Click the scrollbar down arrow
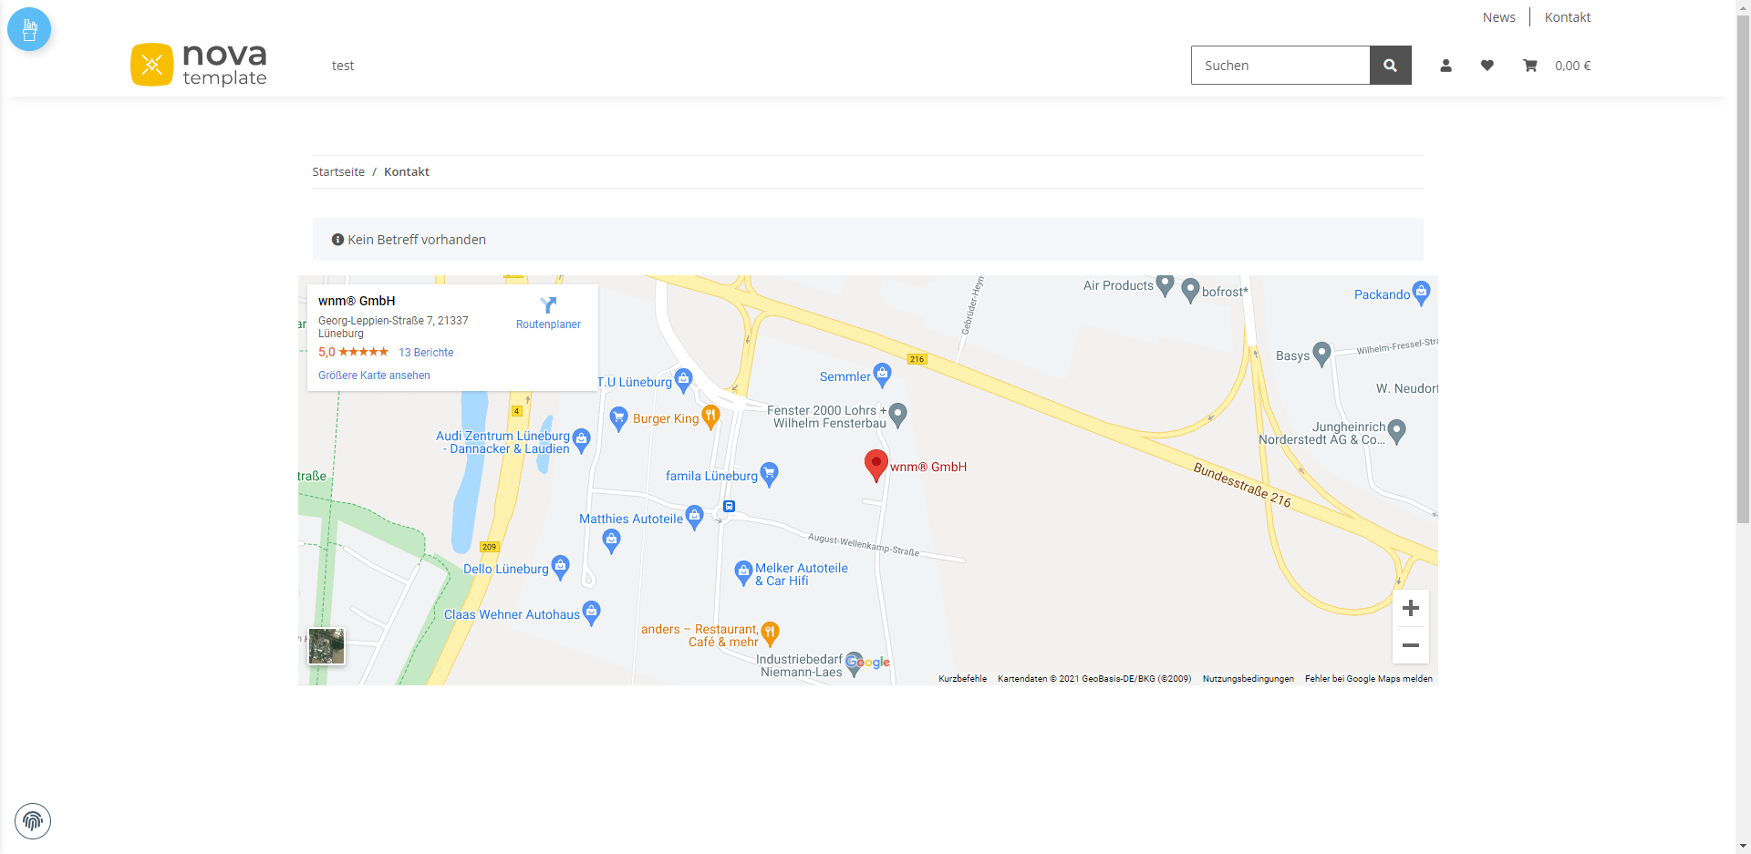The height and width of the screenshot is (854, 1751). (1743, 847)
